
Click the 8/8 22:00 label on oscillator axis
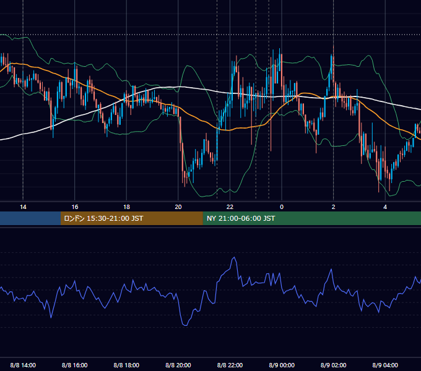pyautogui.click(x=230, y=365)
